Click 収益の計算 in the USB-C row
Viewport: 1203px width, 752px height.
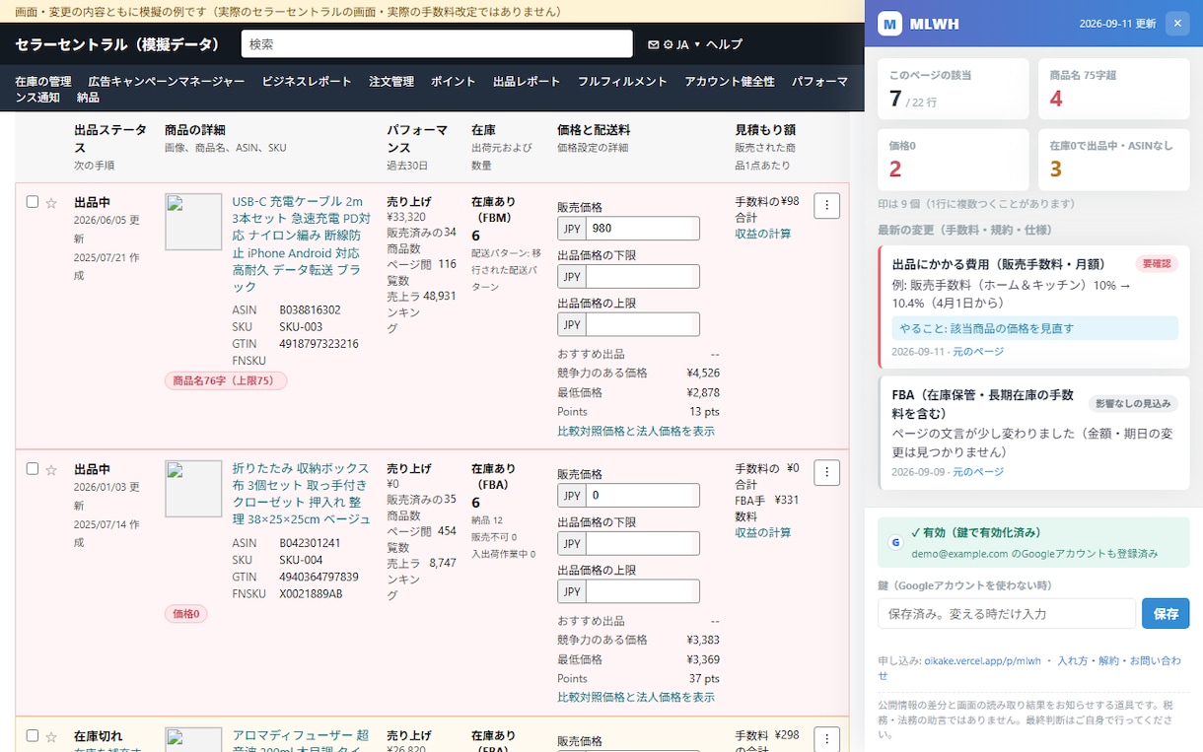pyautogui.click(x=763, y=234)
